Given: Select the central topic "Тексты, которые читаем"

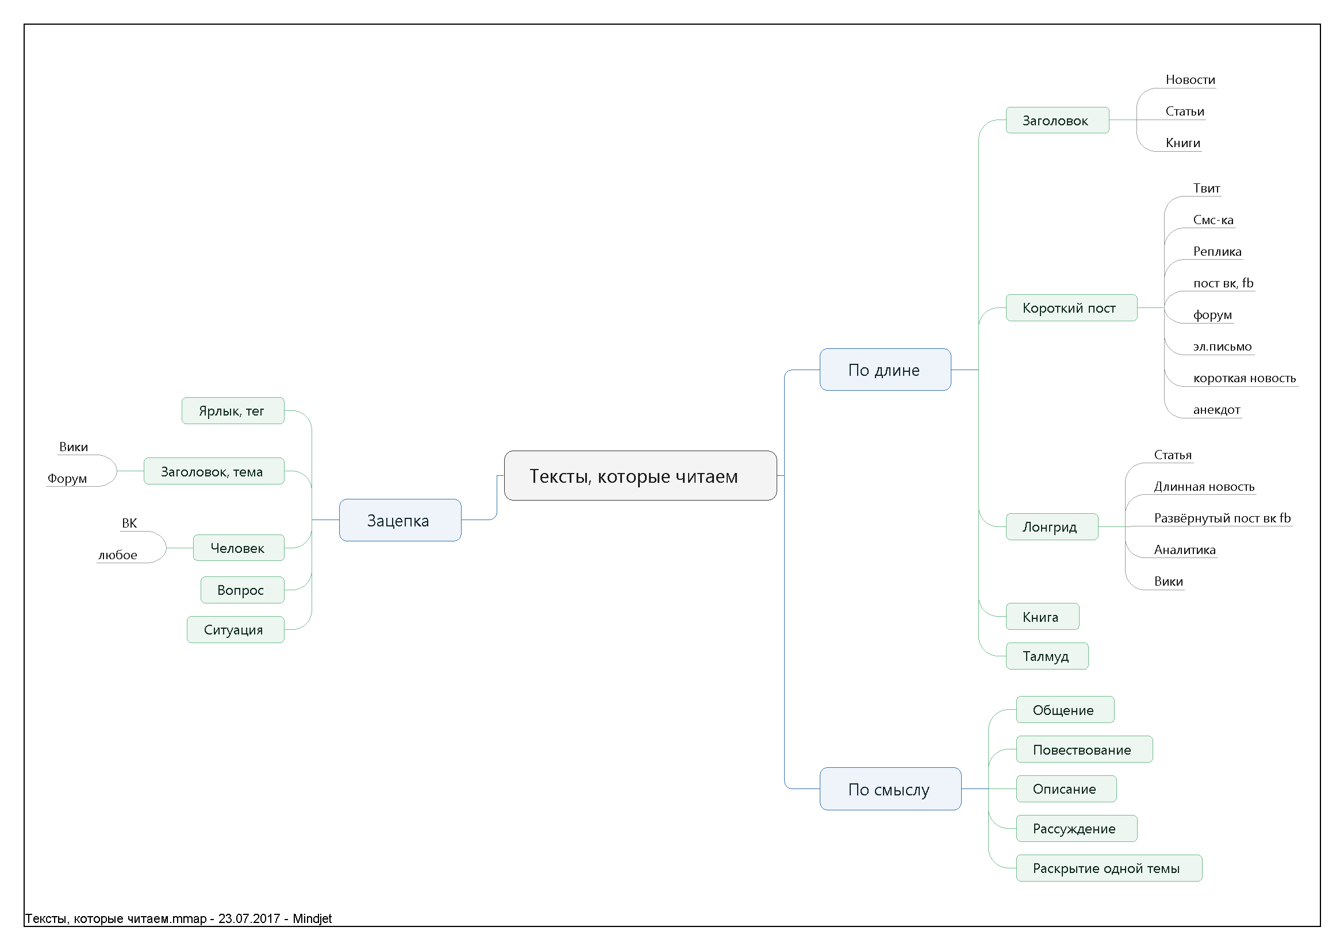Looking at the screenshot, I should 640,476.
